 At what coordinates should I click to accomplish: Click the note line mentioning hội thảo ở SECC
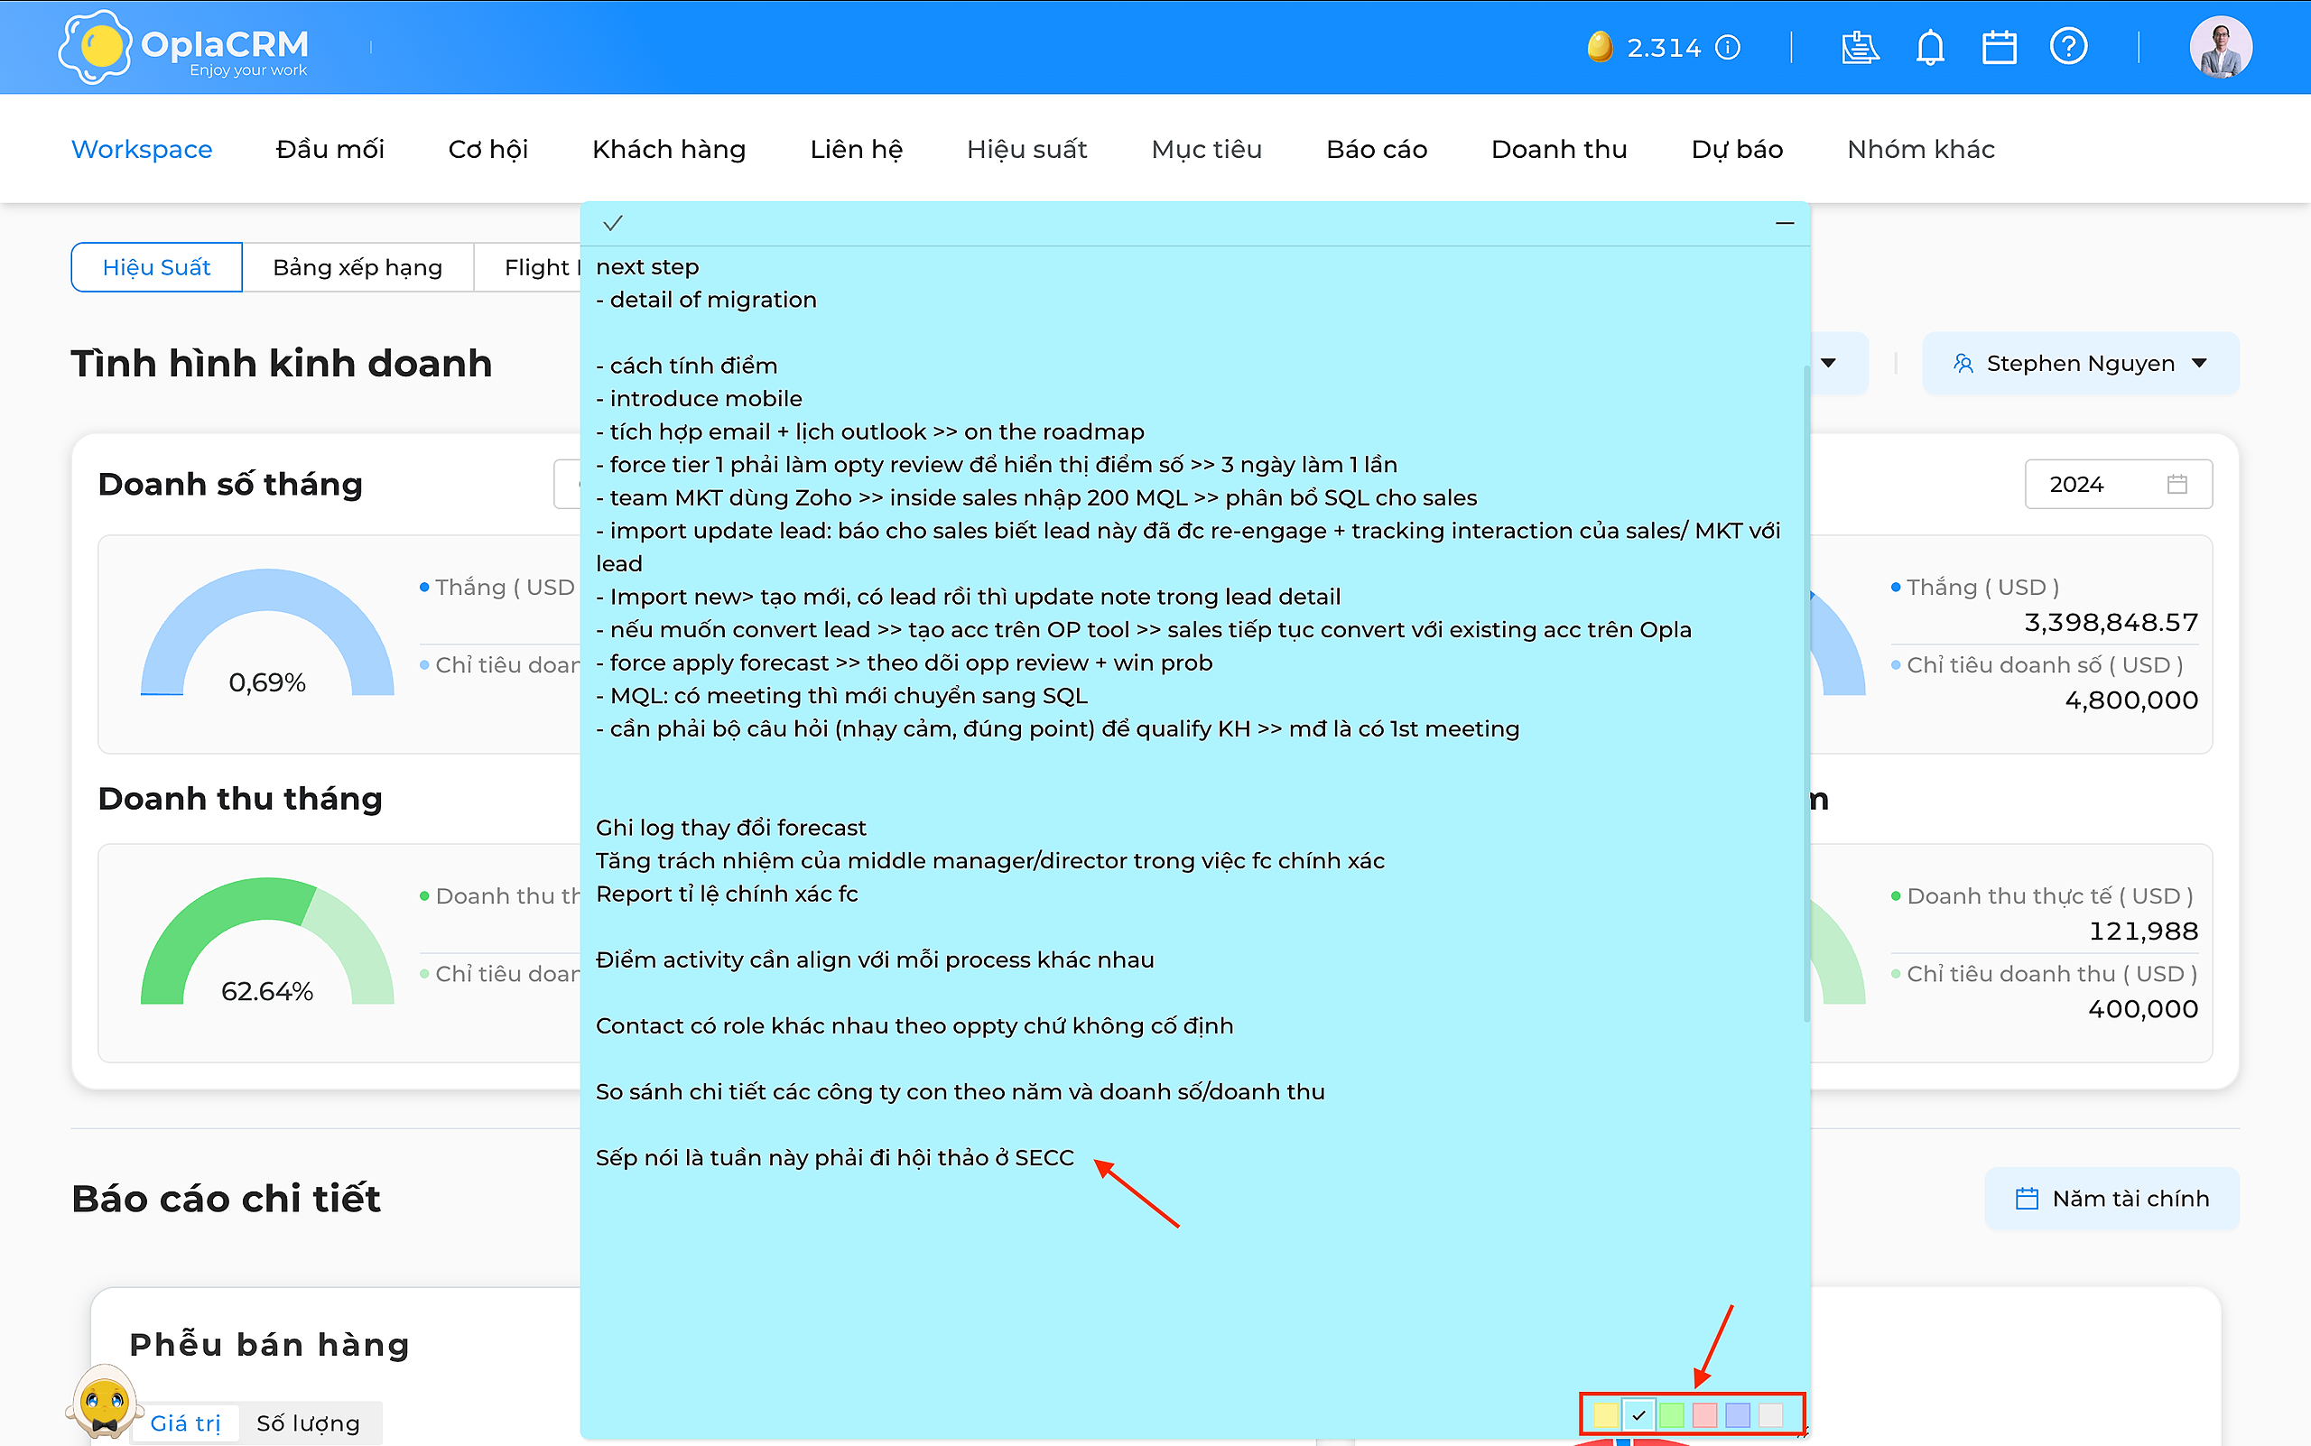[x=835, y=1157]
